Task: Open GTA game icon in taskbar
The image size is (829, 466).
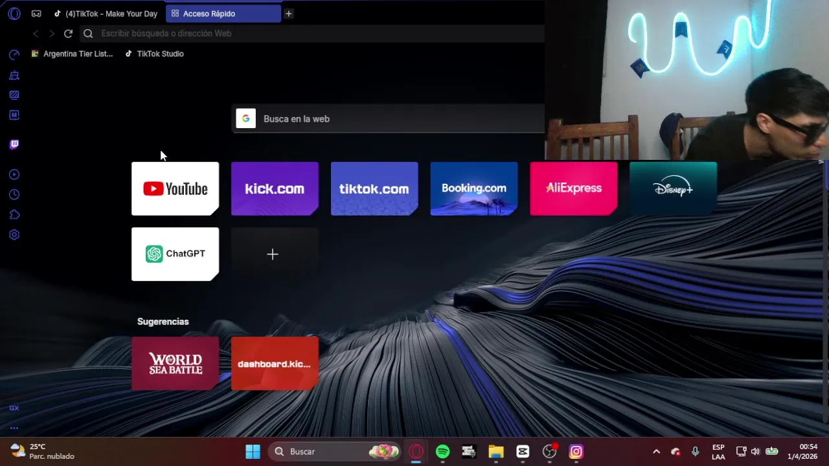Action: click(x=470, y=452)
